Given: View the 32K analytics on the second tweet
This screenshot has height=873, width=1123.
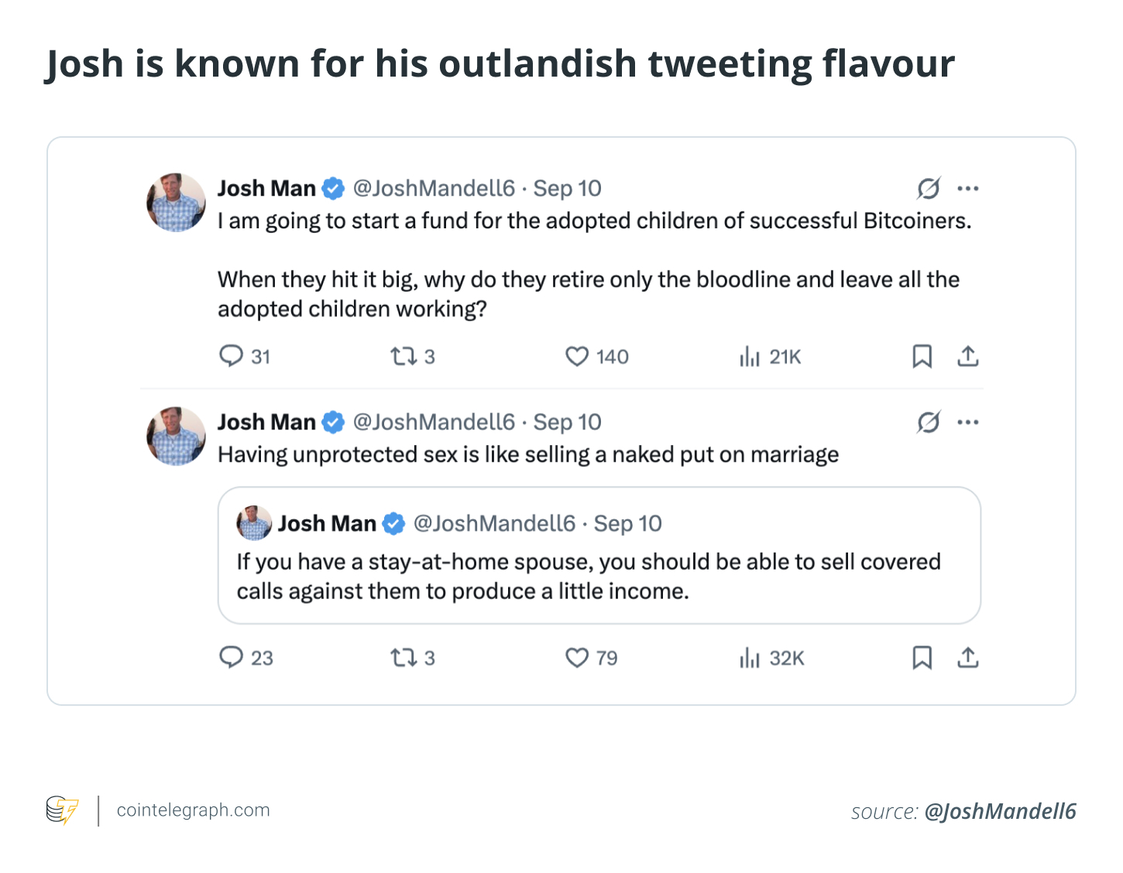Looking at the screenshot, I should click(x=771, y=657).
